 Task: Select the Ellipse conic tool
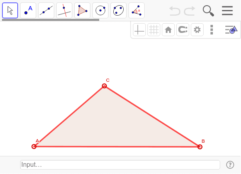[x=118, y=10]
